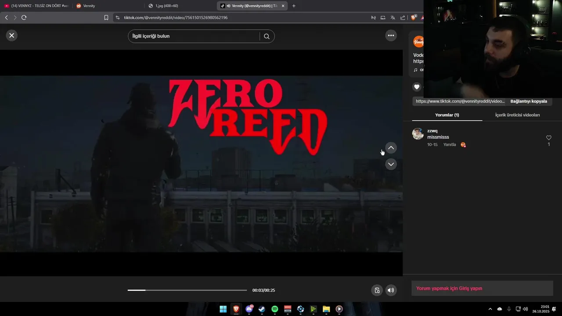Click the translate page icon

[393, 18]
